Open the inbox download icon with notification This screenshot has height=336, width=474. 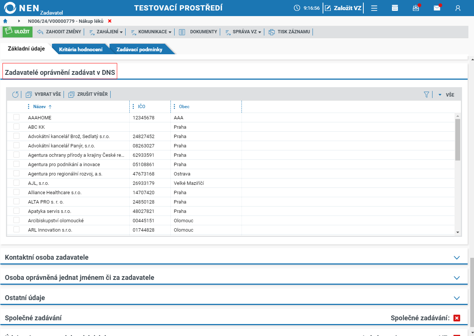416,8
